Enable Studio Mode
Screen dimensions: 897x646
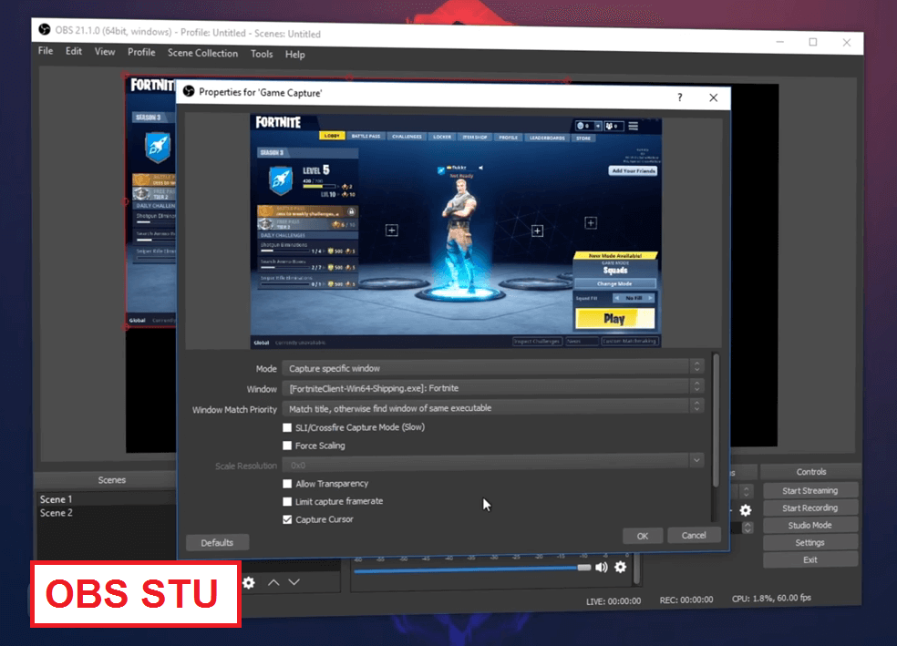coord(810,525)
